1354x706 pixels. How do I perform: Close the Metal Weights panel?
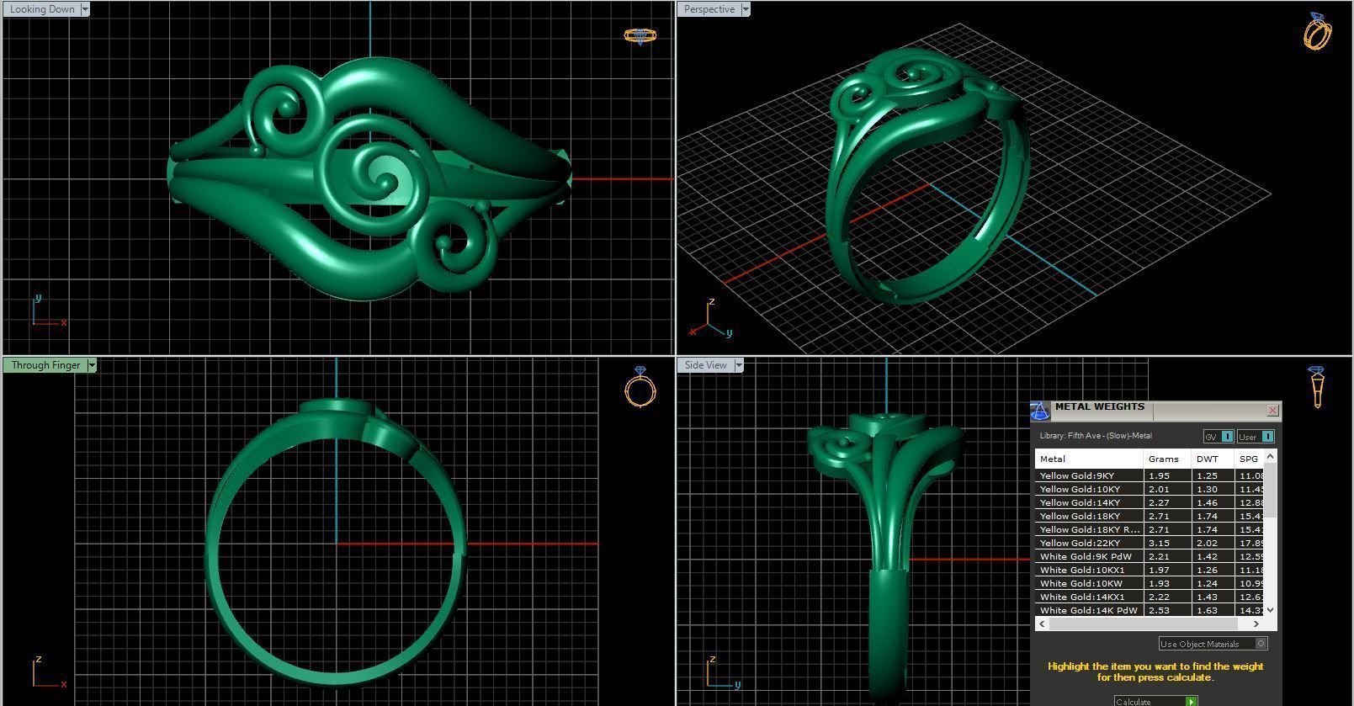pos(1272,410)
